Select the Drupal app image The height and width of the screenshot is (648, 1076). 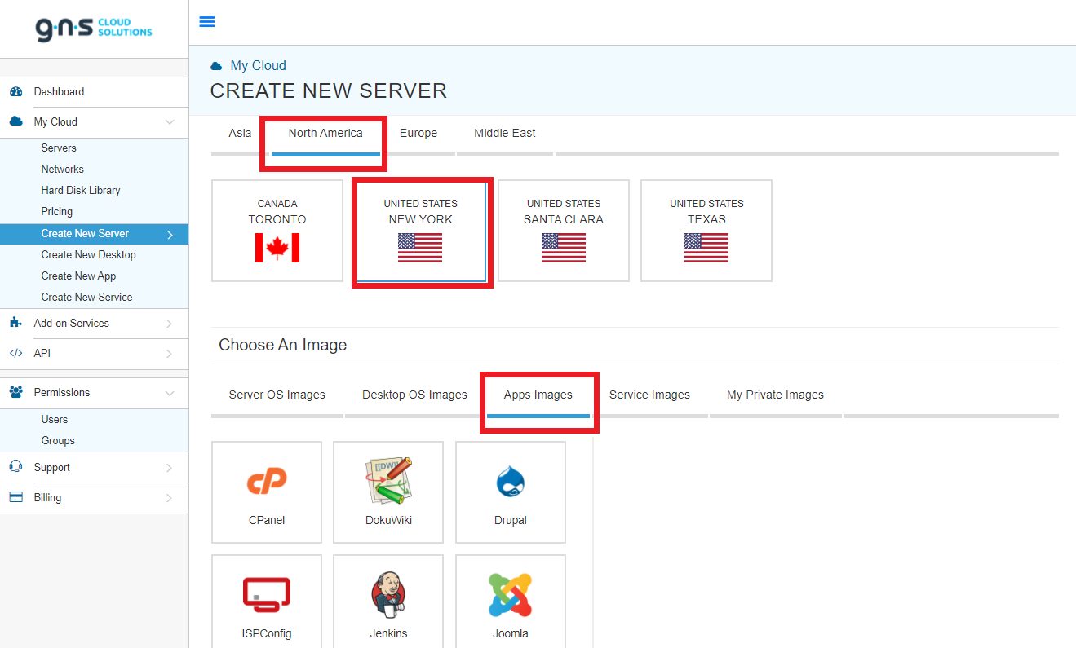(511, 492)
